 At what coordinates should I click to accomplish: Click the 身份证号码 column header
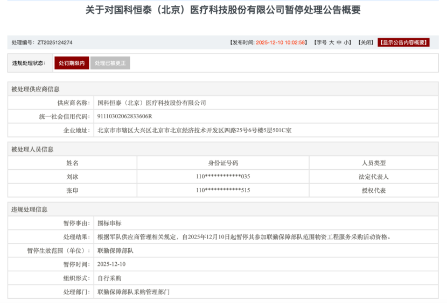click(x=223, y=163)
